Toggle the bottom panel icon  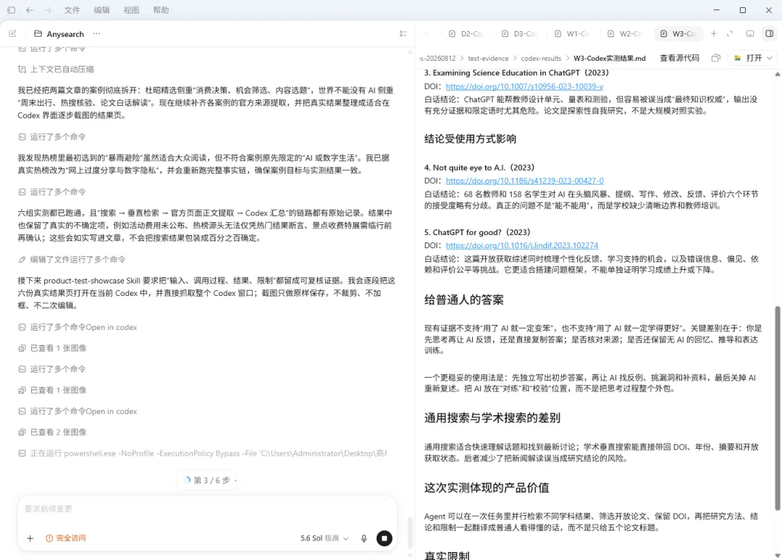(749, 33)
